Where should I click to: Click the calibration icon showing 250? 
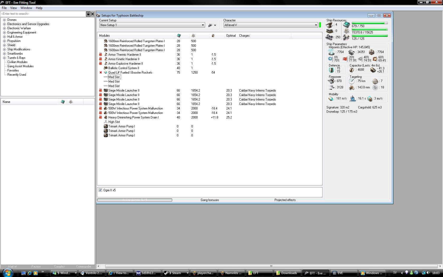(330, 37)
